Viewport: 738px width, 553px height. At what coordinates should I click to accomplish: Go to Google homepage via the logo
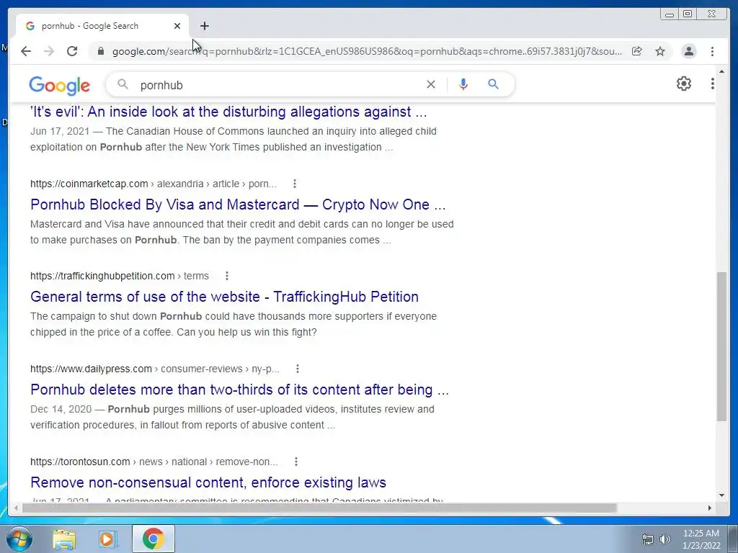[59, 86]
